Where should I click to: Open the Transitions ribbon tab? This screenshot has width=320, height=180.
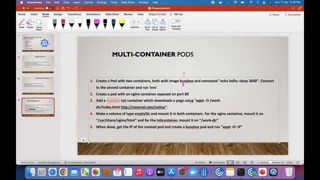point(74,14)
